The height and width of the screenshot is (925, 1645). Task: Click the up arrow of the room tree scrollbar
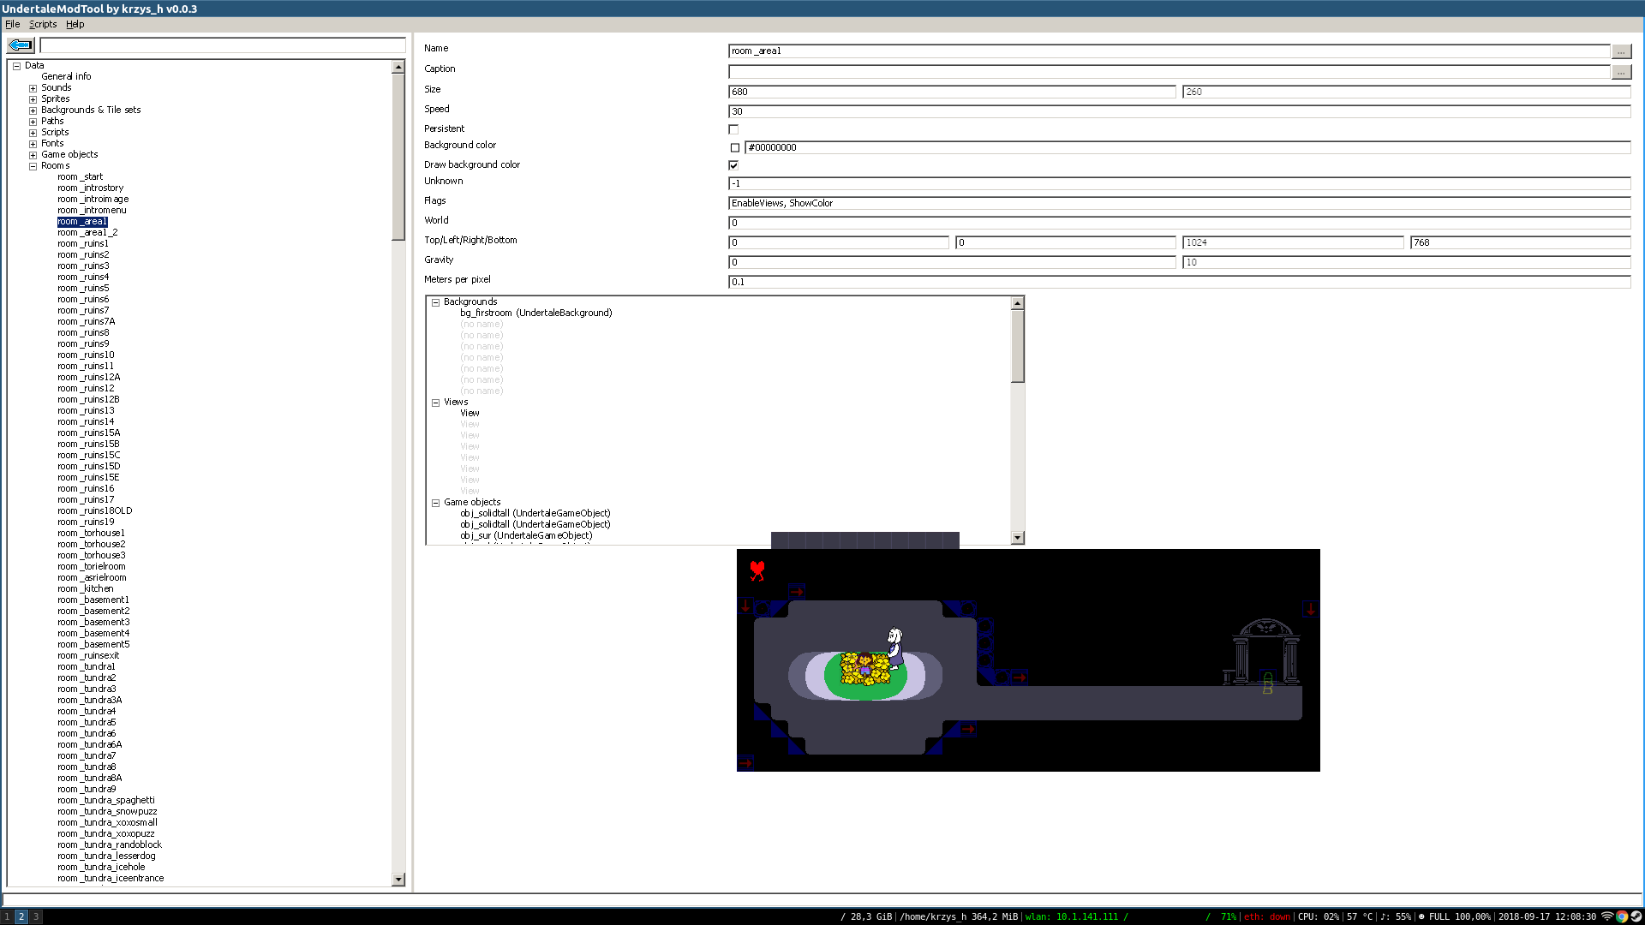click(x=398, y=65)
